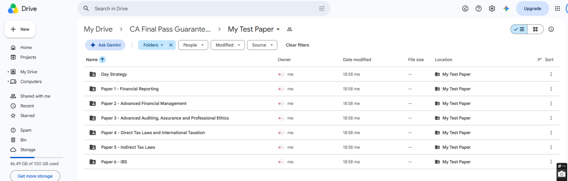This screenshot has height=181, width=568.
Task: Click the Google Drive logo
Action: click(13, 9)
